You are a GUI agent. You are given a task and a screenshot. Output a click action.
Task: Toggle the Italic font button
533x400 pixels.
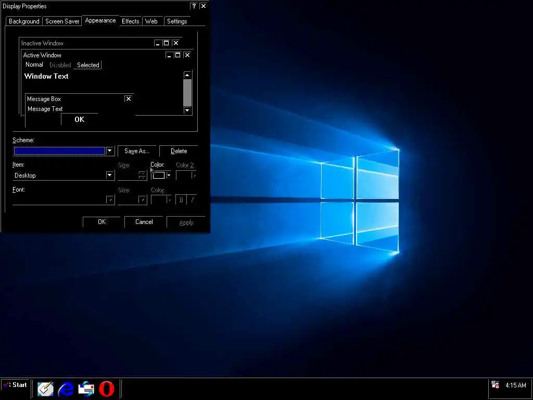pyautogui.click(x=192, y=199)
